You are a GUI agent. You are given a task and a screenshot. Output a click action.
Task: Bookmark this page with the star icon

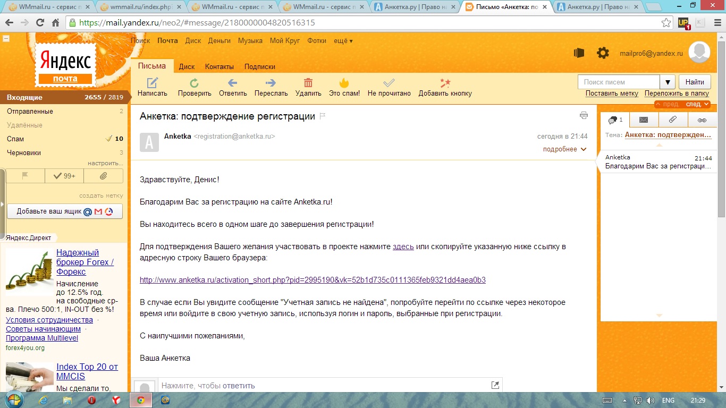(x=666, y=23)
